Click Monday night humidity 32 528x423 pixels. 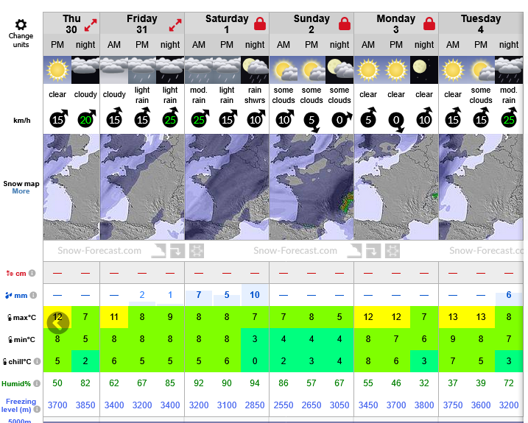[x=424, y=383]
